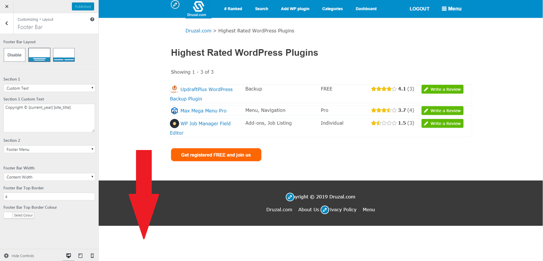Viewport: 543px width, 261px height.
Task: Click the Backup category text
Action: coord(254,89)
